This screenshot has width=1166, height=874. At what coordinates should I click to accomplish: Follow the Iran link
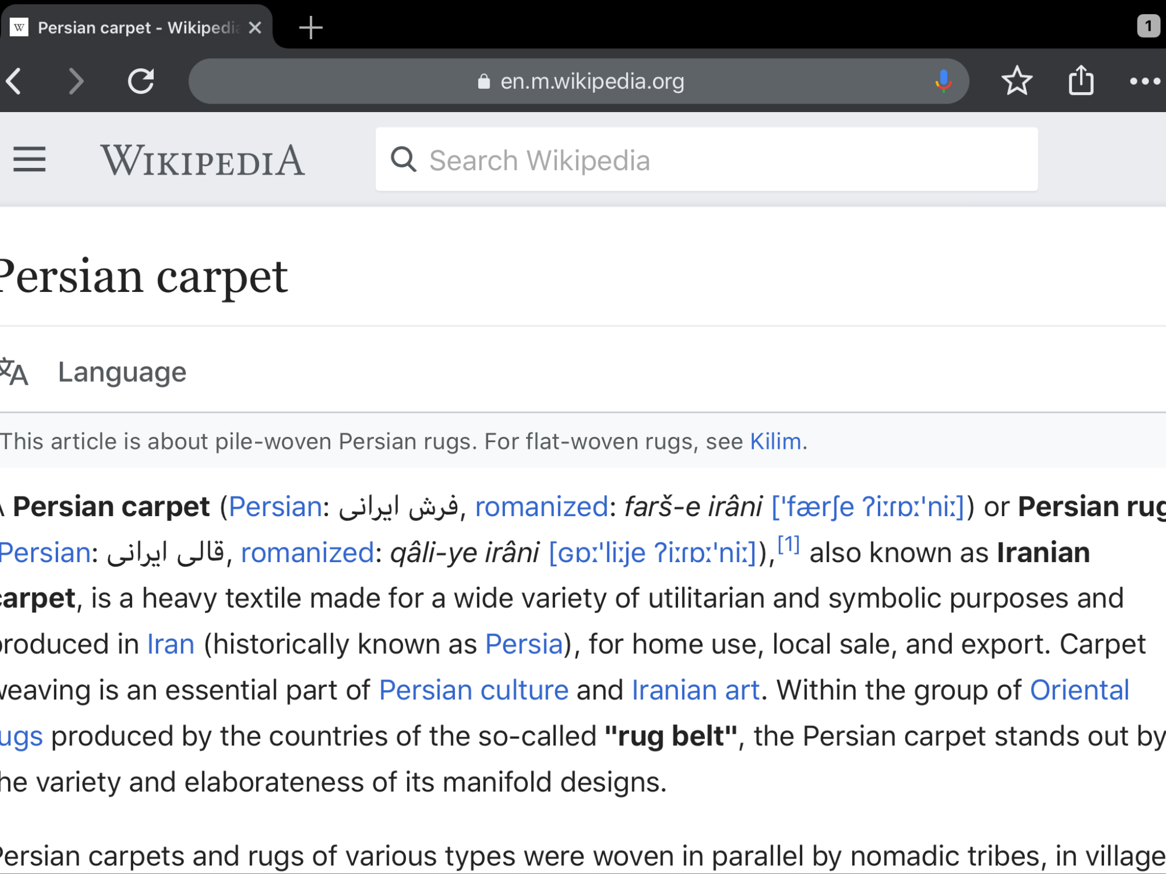[x=171, y=644]
